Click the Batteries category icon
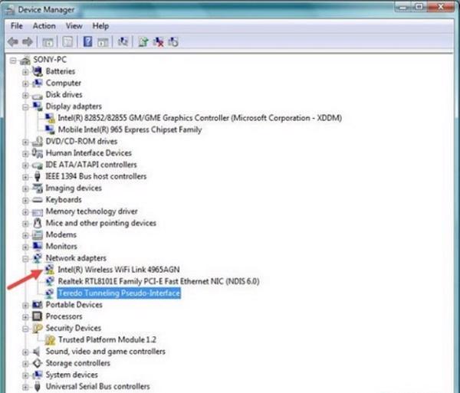Screen dimensions: 460x393 pyautogui.click(x=38, y=71)
